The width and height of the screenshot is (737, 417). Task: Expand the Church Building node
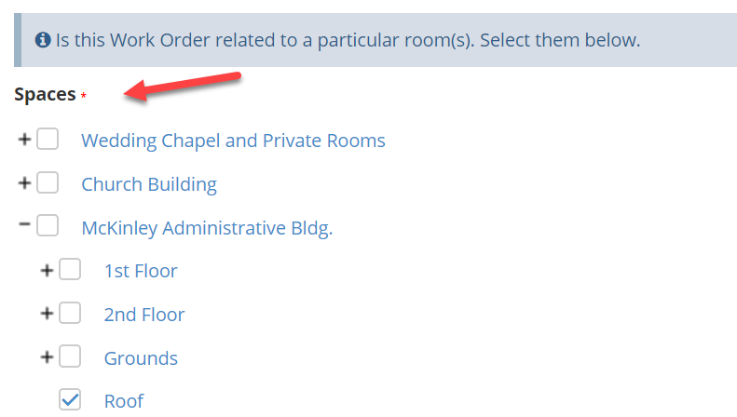pos(24,182)
